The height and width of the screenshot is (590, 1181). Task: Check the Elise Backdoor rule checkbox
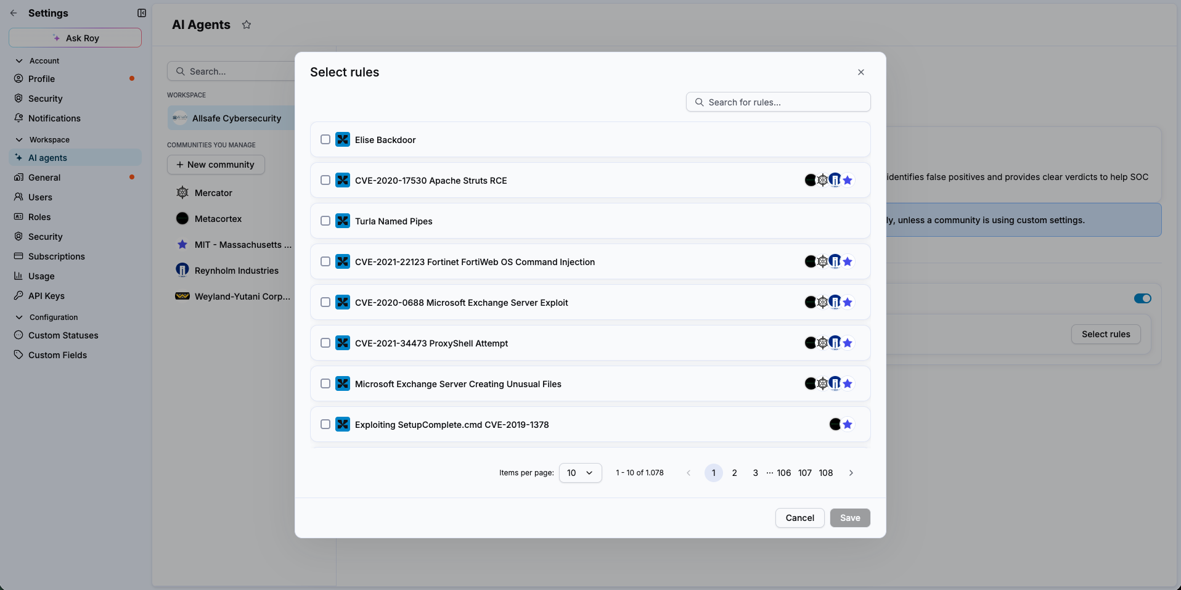coord(325,140)
